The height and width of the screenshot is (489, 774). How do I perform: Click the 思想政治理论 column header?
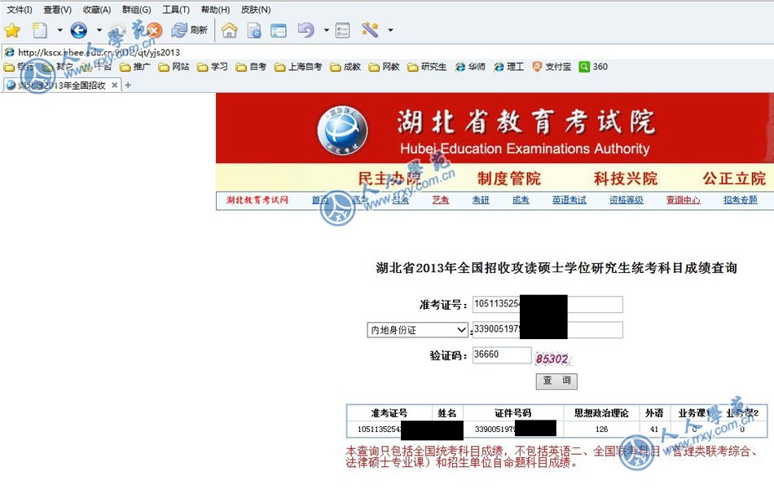point(601,413)
